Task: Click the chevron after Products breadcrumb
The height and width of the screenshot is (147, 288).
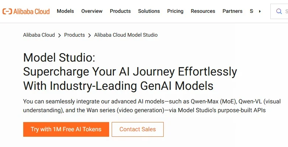Action: point(89,35)
